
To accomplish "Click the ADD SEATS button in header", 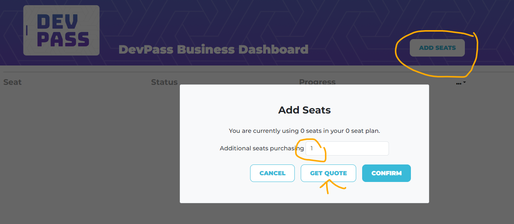I will pyautogui.click(x=437, y=48).
